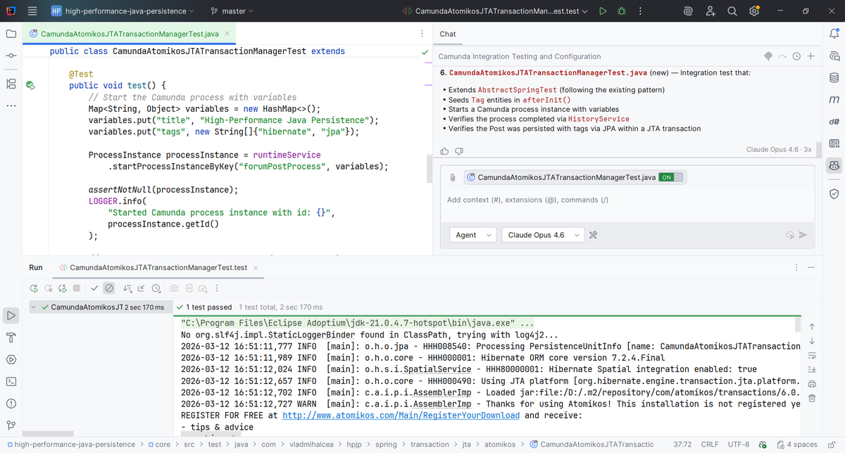845x453 pixels.
Task: Open the AI swirl icon in title bar
Action: coord(689,11)
